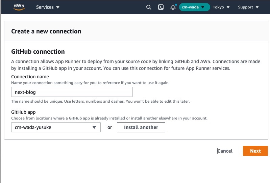Open the AWS home logo
The width and height of the screenshot is (270, 183).
coord(19,7)
